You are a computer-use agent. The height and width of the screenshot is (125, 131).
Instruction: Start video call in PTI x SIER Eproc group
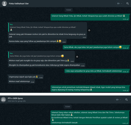tap(117, 100)
